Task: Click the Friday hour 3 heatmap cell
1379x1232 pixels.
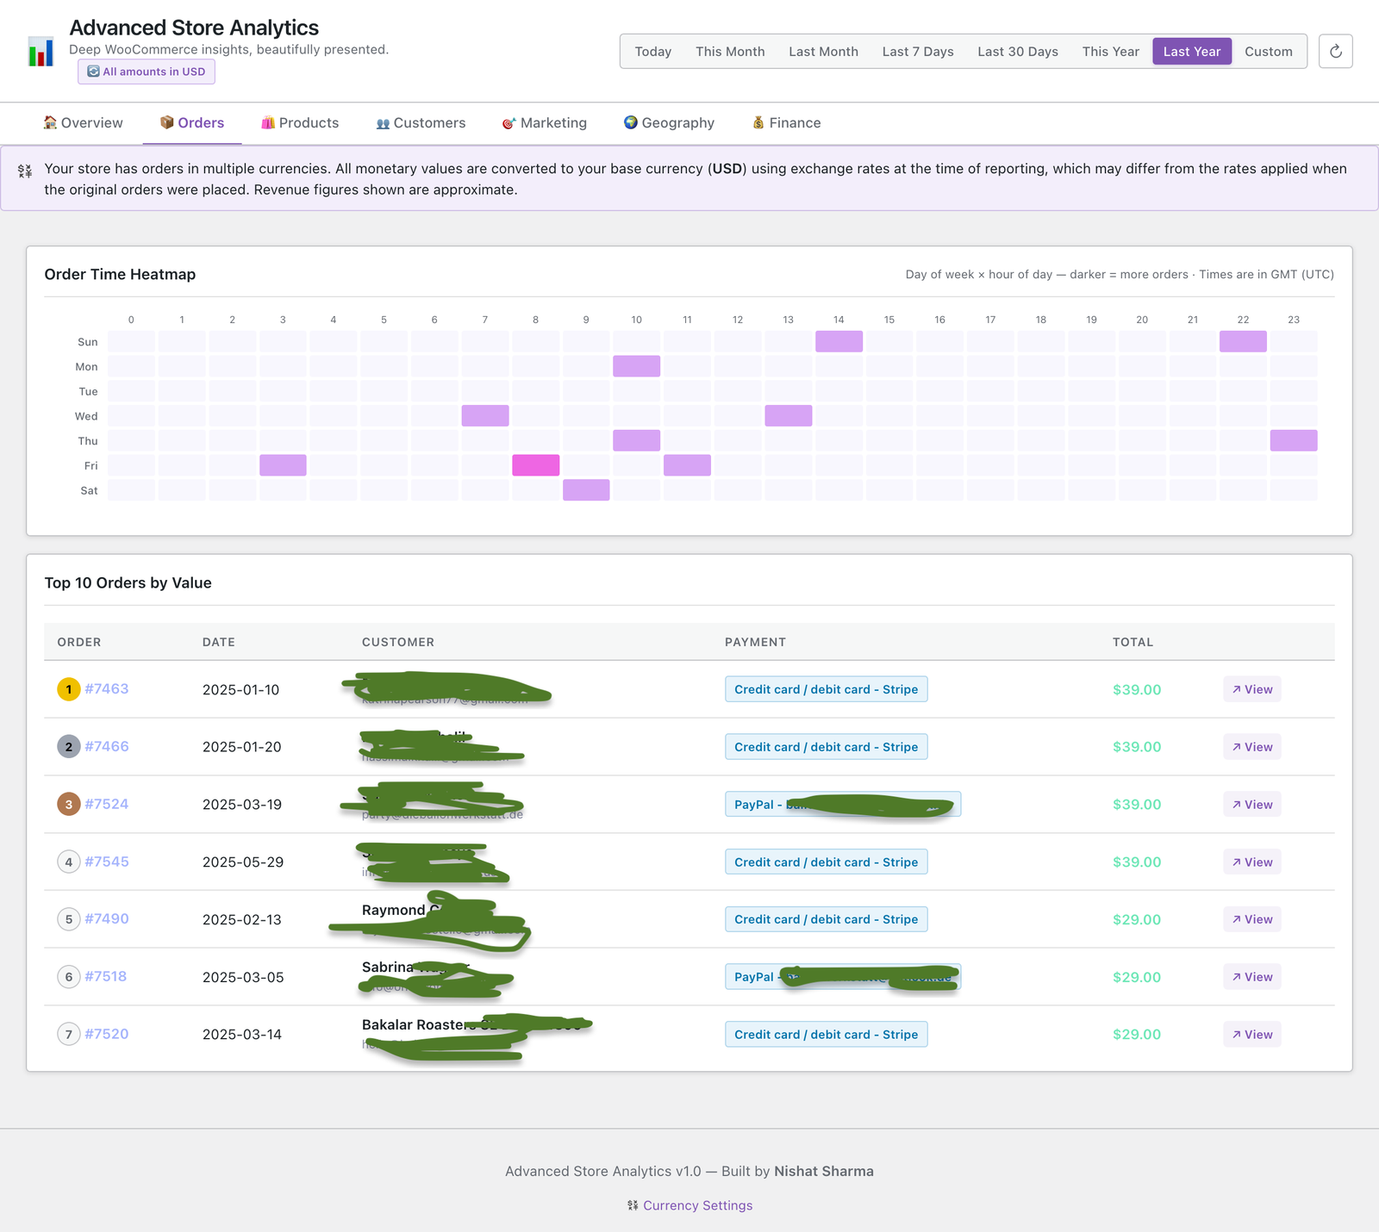Action: (283, 465)
